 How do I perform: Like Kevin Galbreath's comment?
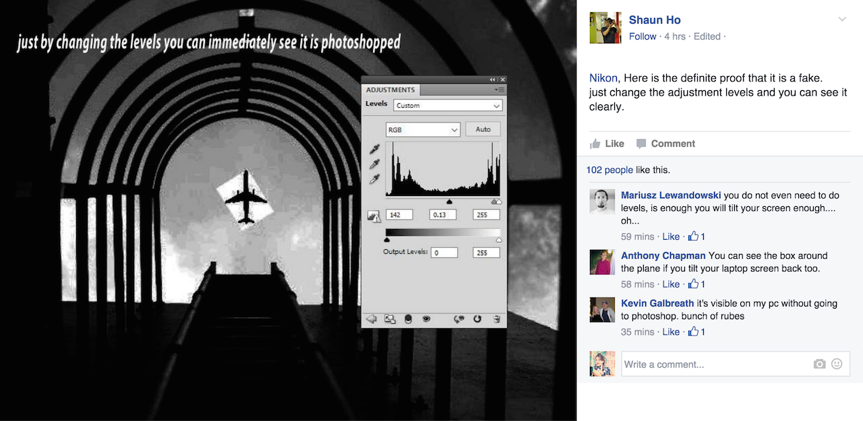pyautogui.click(x=671, y=332)
